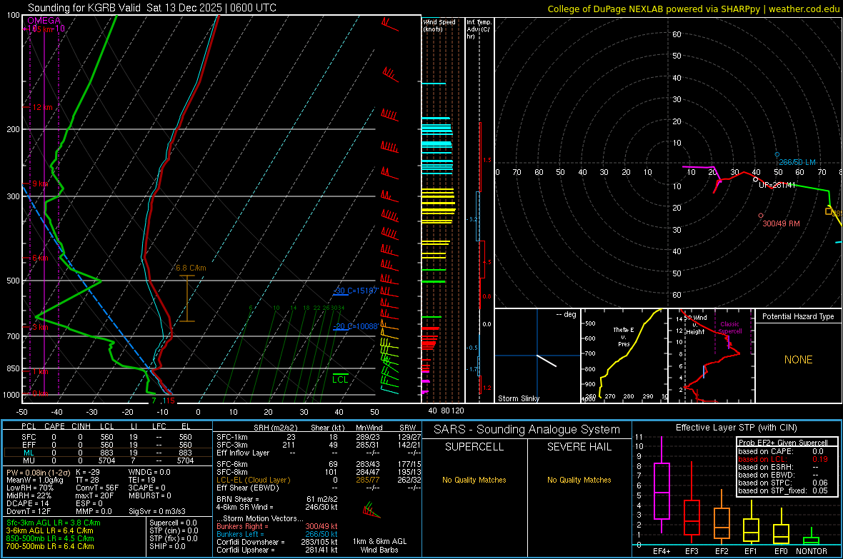Screen dimensions: 843x559
Task: Click No Quality Matches under SUPERCELL
Action: pyautogui.click(x=474, y=480)
